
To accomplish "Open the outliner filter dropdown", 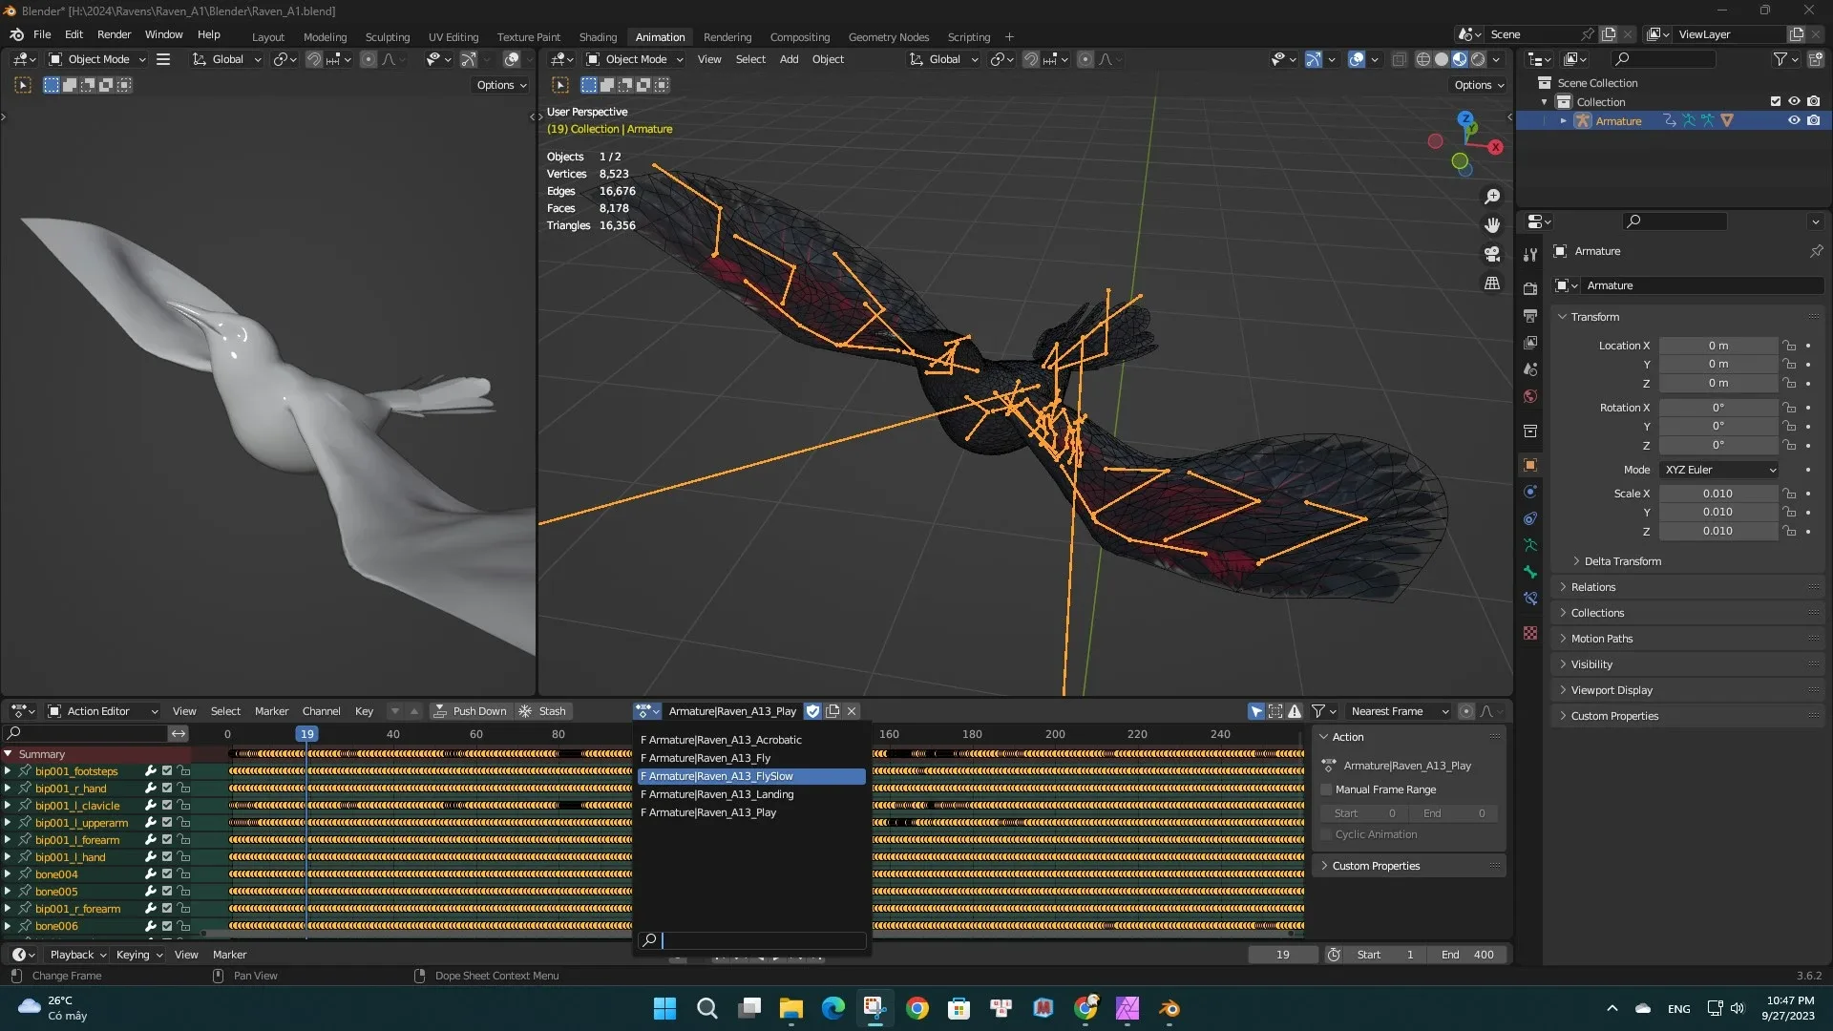I will tap(1785, 59).
